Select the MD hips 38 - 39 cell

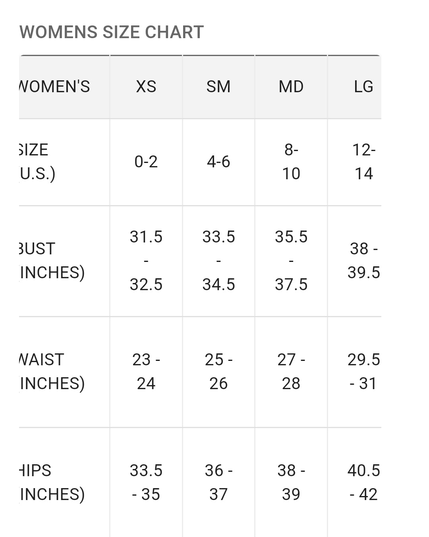pos(291,483)
